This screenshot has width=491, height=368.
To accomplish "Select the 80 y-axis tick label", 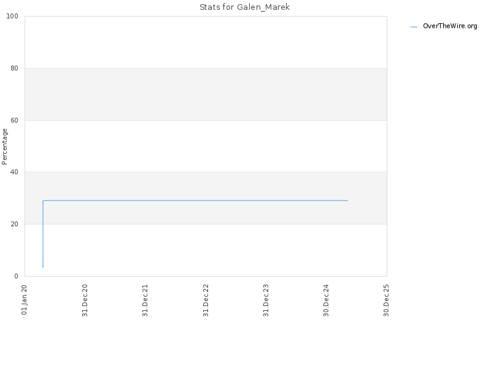I will click(14, 68).
